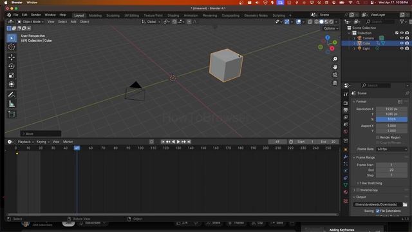Click the pan hand icon in the viewport

(x=335, y=67)
